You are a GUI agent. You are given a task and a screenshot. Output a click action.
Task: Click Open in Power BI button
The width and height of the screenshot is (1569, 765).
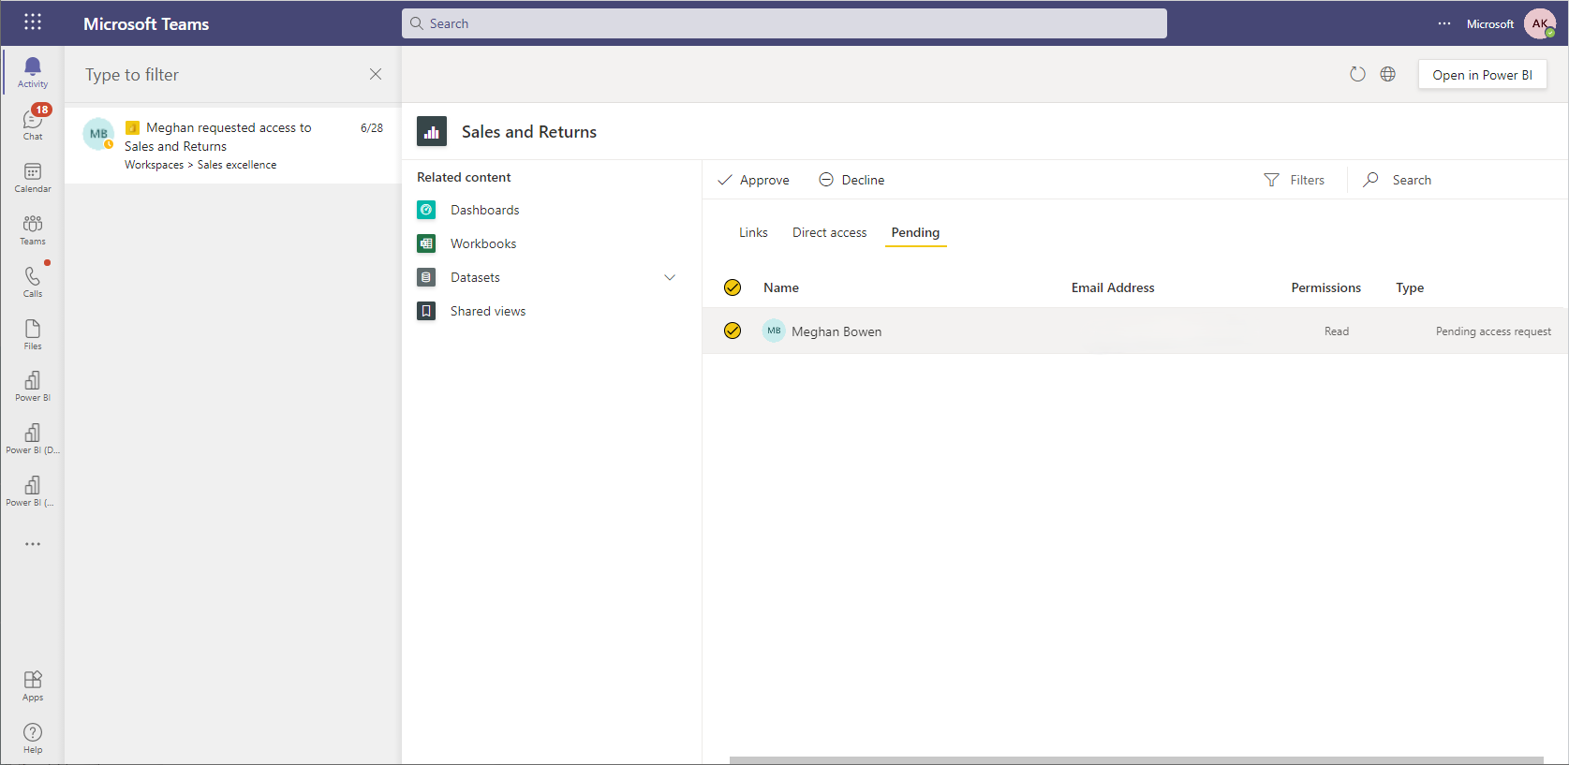click(1482, 75)
